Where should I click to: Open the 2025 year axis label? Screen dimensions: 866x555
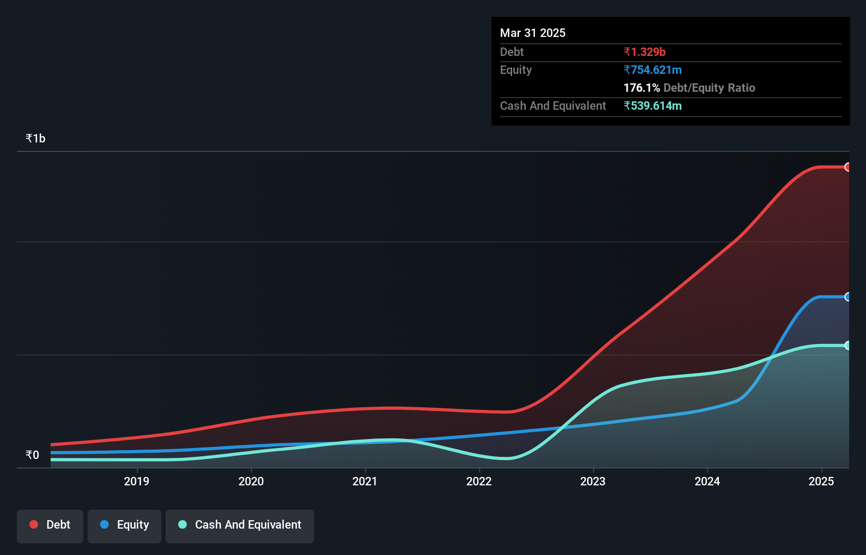click(x=821, y=481)
